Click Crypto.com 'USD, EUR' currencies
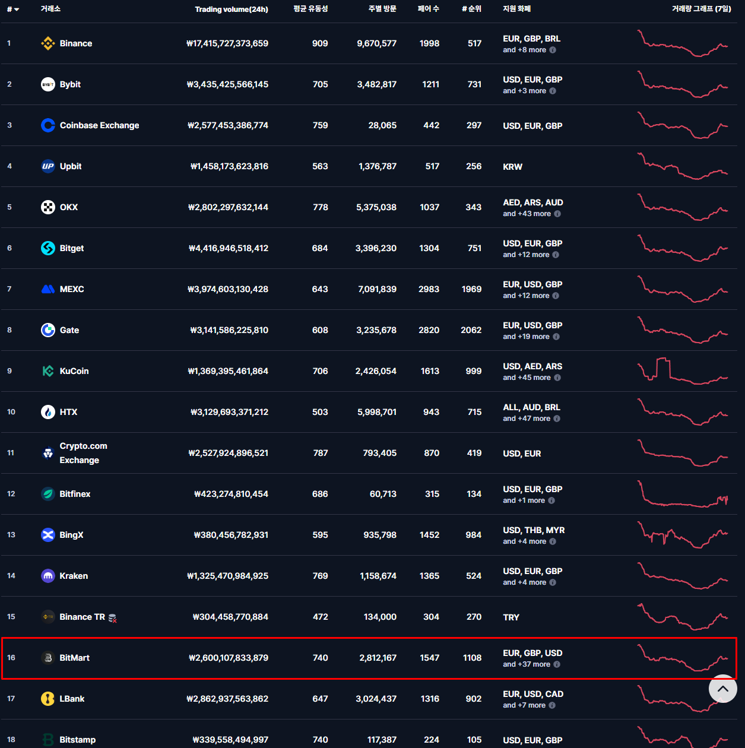Image resolution: width=745 pixels, height=748 pixels. pyautogui.click(x=522, y=454)
